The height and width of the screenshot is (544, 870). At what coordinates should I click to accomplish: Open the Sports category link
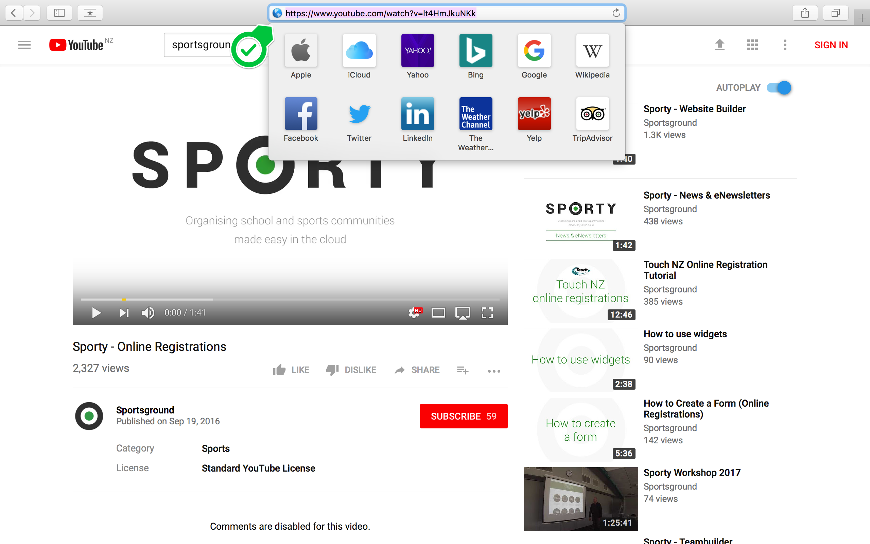pyautogui.click(x=215, y=448)
